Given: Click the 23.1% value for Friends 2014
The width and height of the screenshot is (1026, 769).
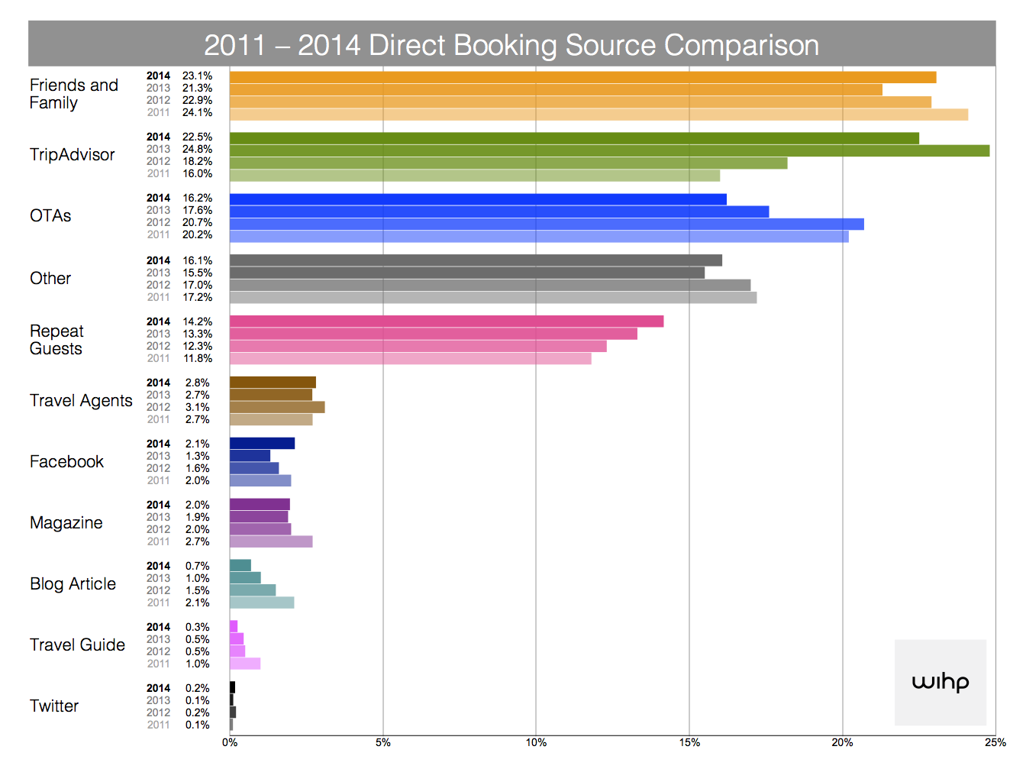Looking at the screenshot, I should click(197, 76).
